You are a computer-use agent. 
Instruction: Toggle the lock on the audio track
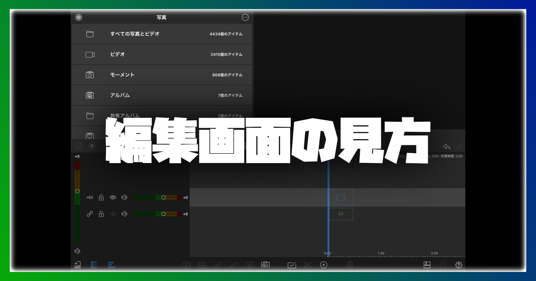pyautogui.click(x=101, y=214)
